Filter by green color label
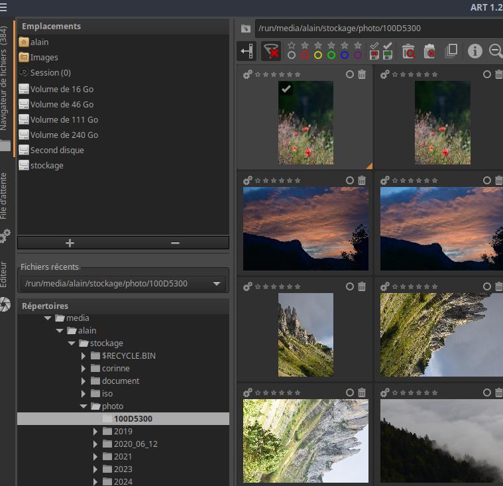The image size is (503, 486). tap(331, 56)
